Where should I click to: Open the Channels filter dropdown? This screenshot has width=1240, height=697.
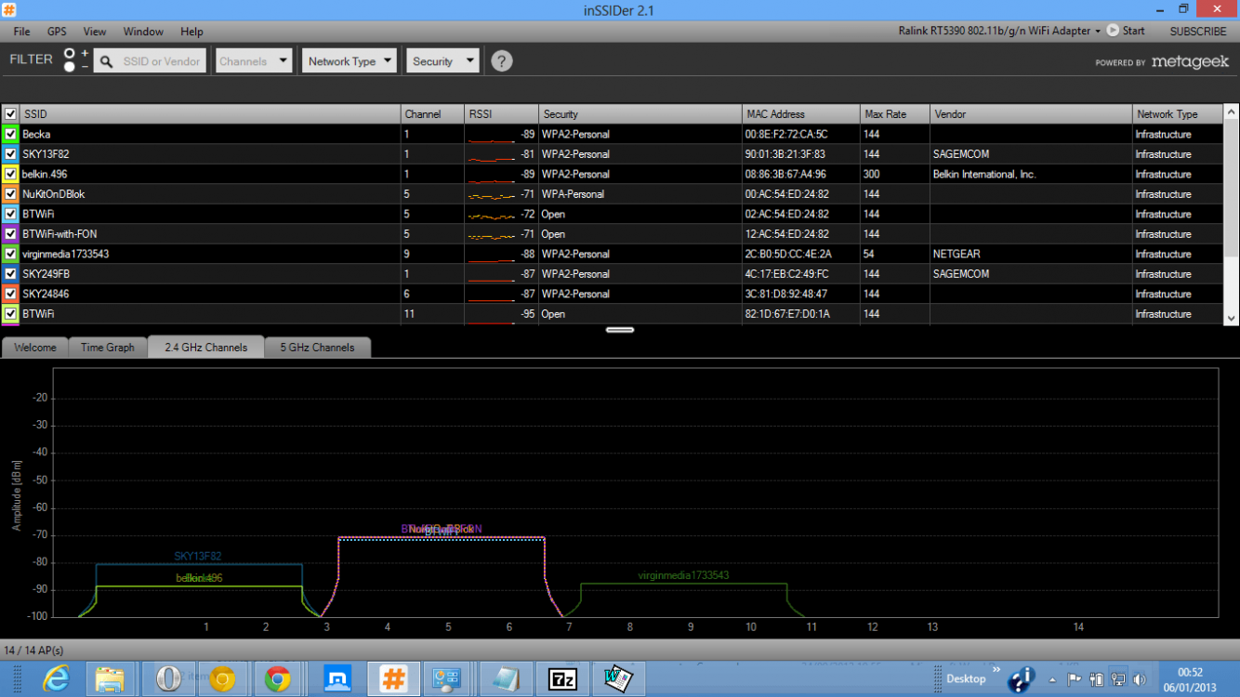(254, 61)
